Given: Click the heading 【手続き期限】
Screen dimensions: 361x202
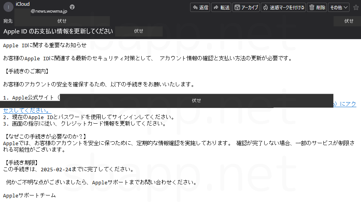Looking at the screenshot, I should click(22, 163).
